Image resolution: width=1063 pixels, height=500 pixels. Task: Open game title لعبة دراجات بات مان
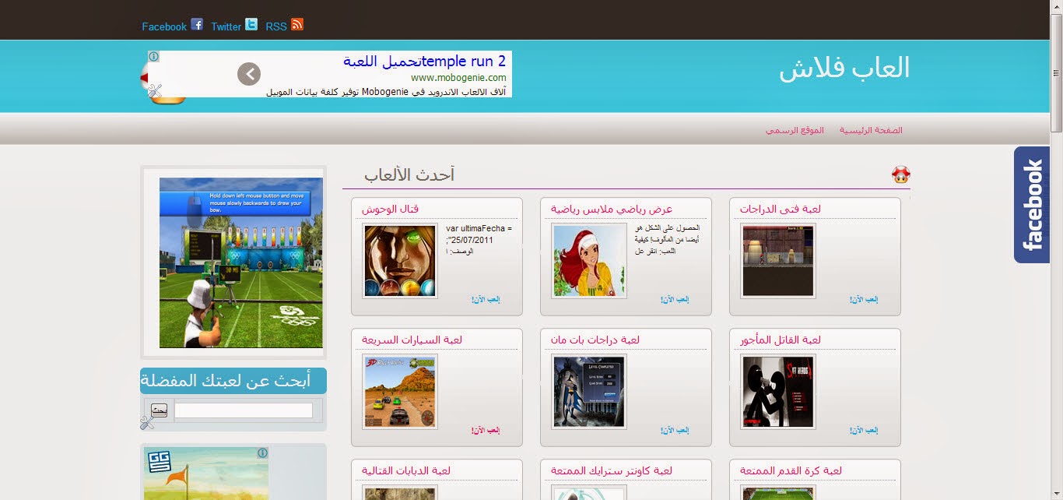pos(595,340)
